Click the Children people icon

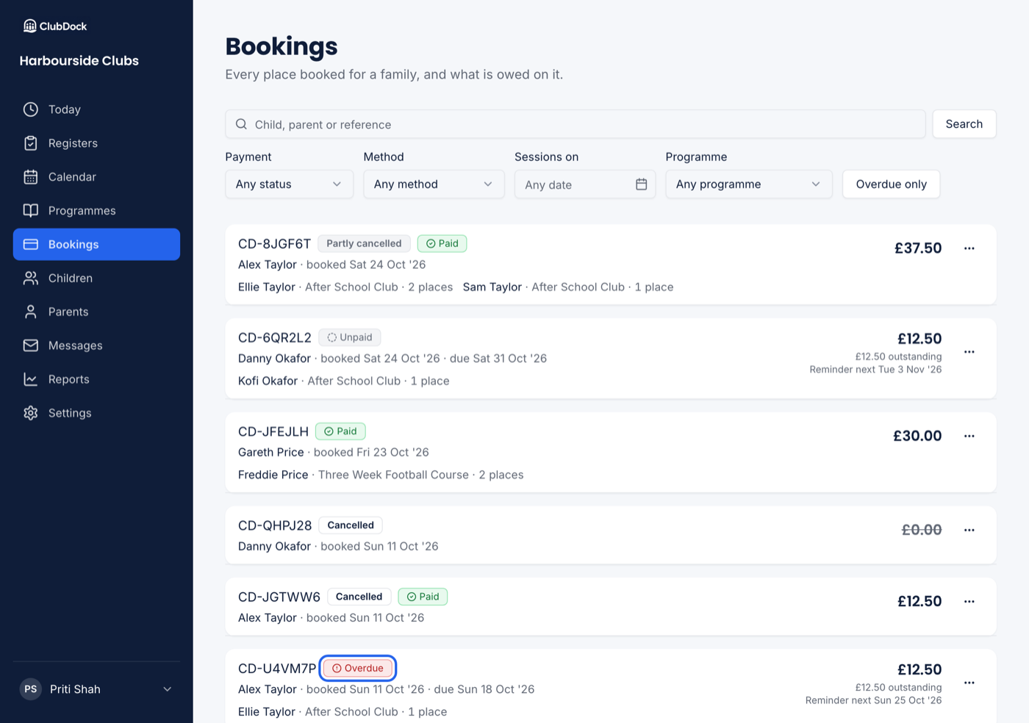point(31,278)
